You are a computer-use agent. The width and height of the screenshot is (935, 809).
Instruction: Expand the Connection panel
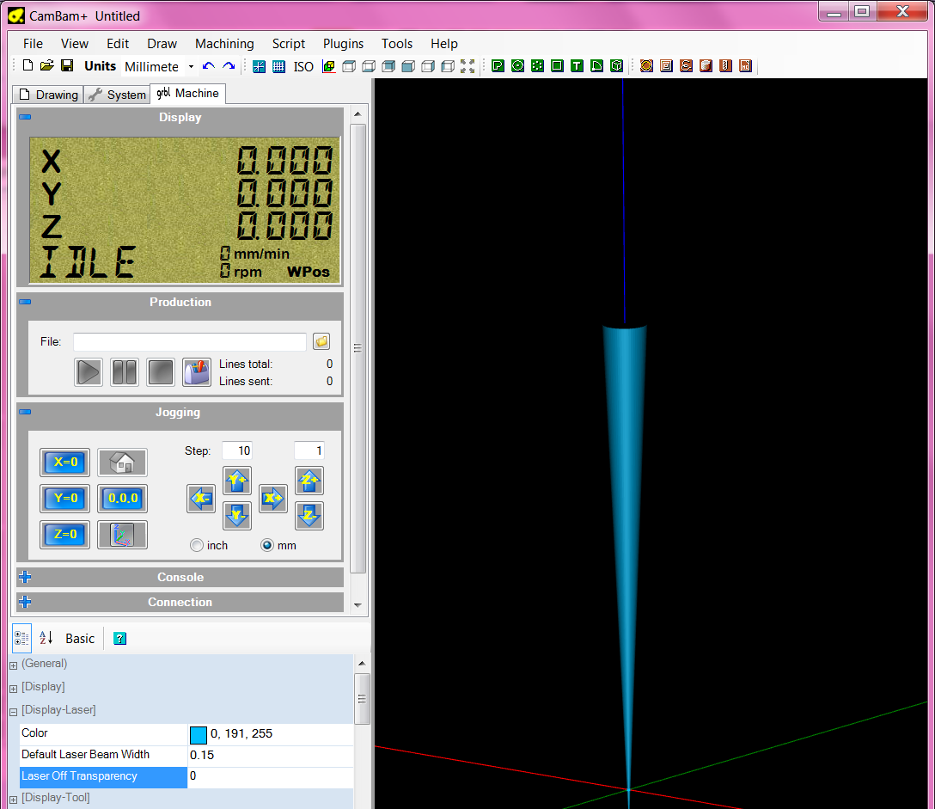(x=25, y=602)
